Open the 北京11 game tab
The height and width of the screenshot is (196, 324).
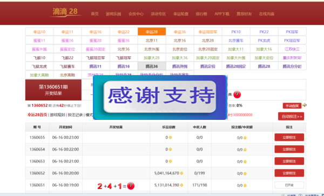tap(152, 40)
